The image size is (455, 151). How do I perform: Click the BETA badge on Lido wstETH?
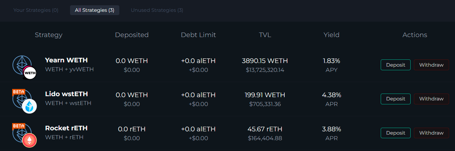pyautogui.click(x=19, y=92)
